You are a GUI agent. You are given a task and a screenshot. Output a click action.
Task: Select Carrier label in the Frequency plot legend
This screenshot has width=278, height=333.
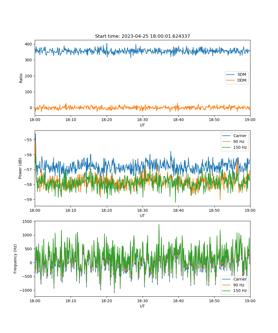click(x=240, y=279)
